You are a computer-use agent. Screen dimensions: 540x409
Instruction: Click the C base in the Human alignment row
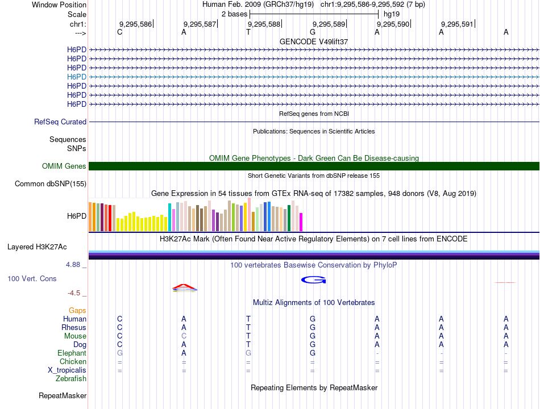pos(120,319)
